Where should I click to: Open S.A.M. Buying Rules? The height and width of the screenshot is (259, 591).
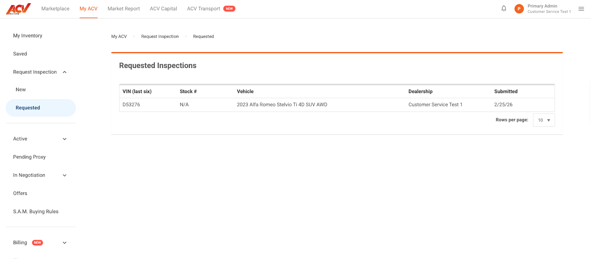coord(36,211)
